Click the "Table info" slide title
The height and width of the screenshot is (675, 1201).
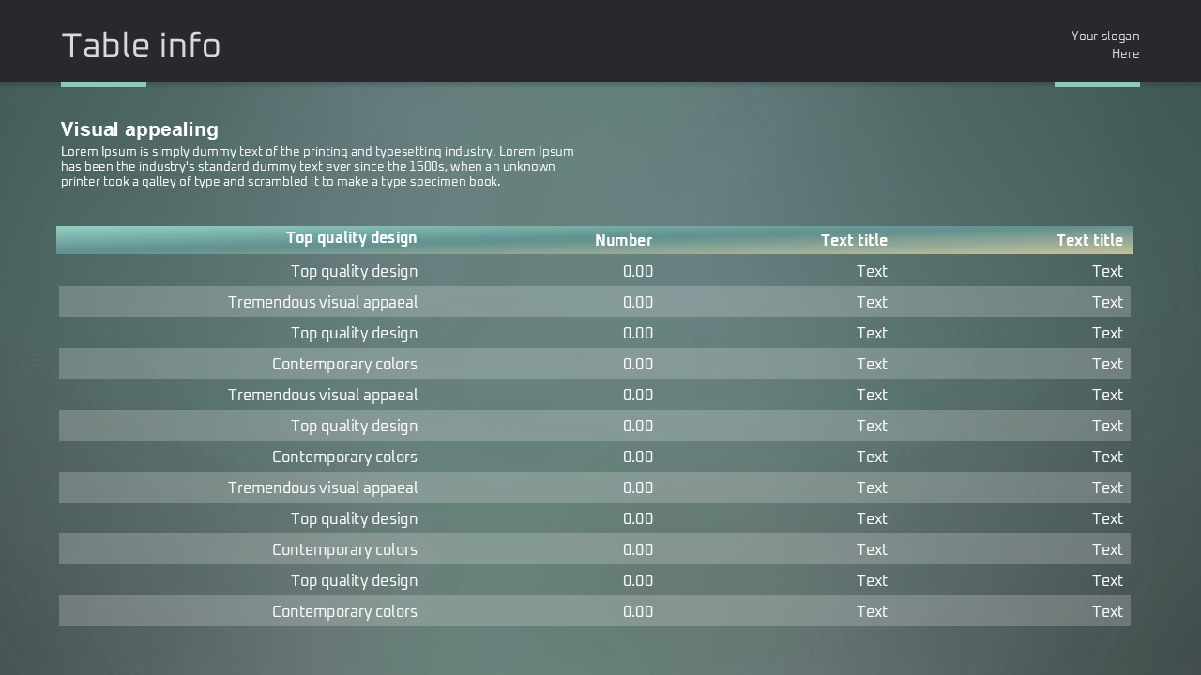(141, 46)
